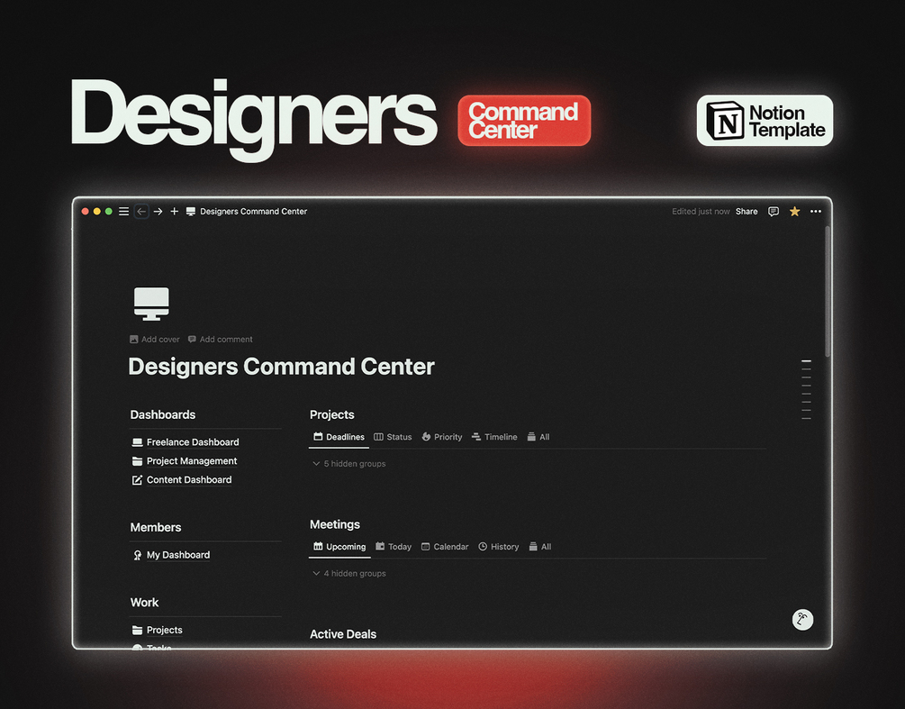Click the Dashboards heading
This screenshot has width=905, height=709.
pos(163,414)
